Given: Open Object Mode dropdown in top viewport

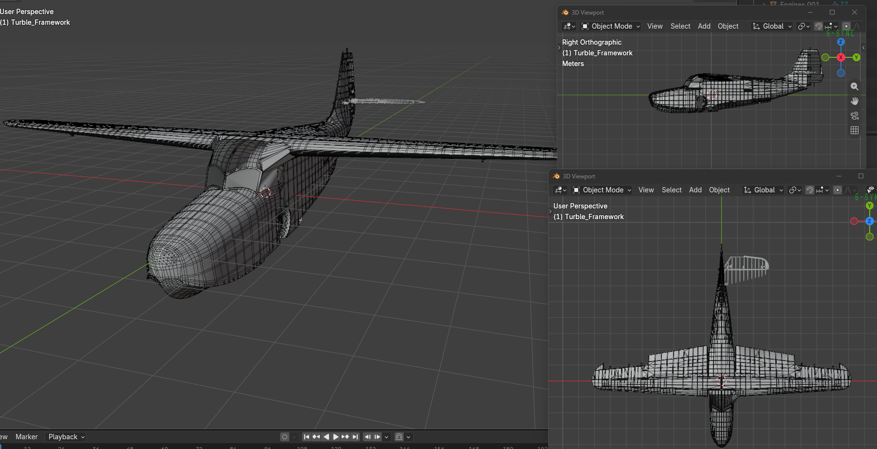Looking at the screenshot, I should (611, 26).
